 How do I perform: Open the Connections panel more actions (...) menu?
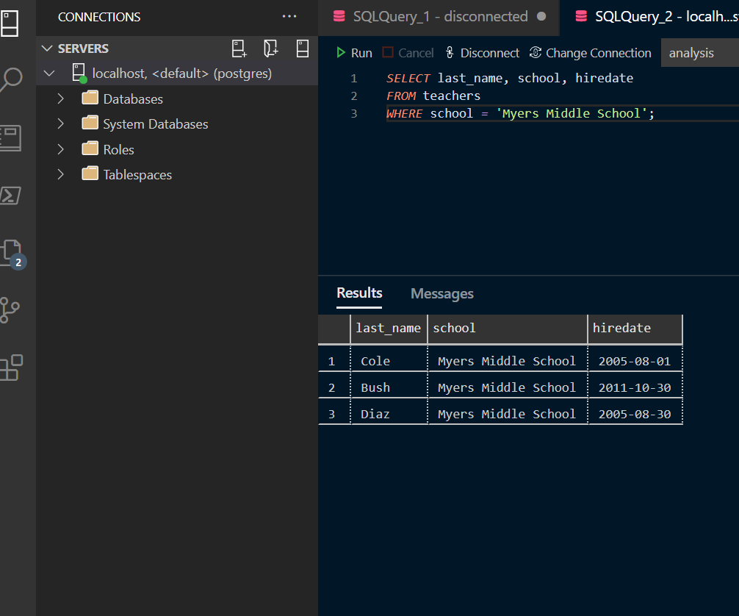(x=289, y=17)
